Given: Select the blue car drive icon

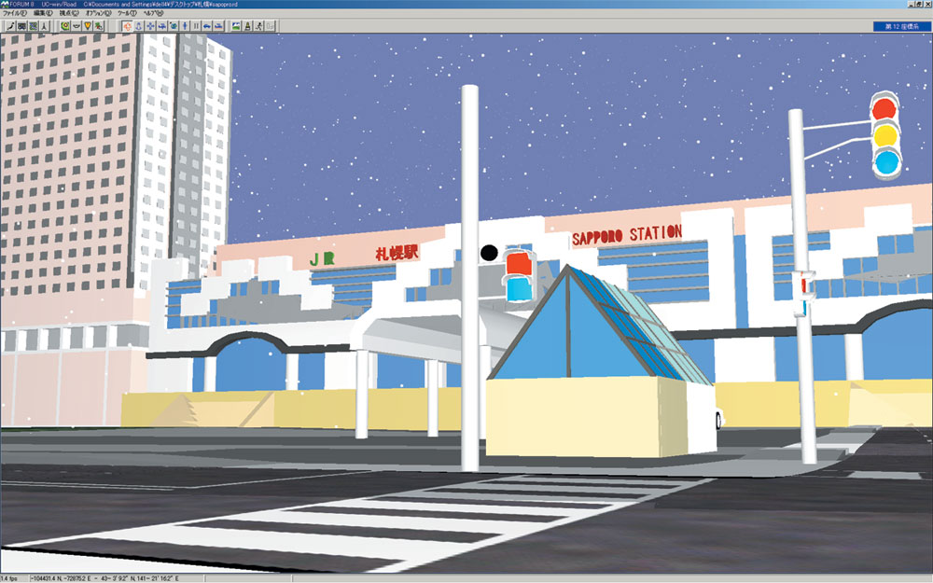Looking at the screenshot, I should (x=207, y=26).
